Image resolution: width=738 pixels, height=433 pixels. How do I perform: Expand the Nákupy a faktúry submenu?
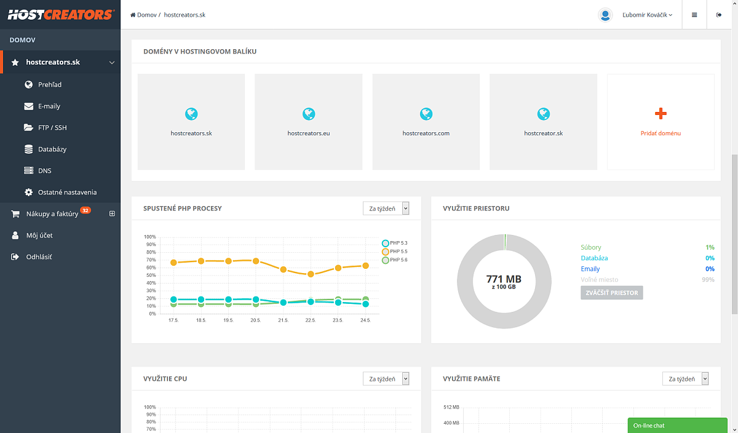click(112, 213)
